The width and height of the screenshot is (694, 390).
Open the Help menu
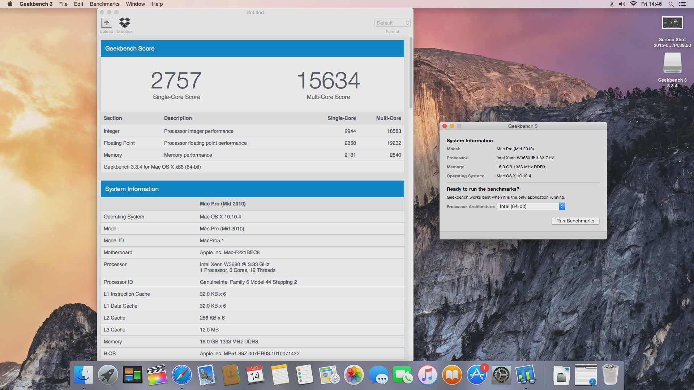pyautogui.click(x=157, y=4)
